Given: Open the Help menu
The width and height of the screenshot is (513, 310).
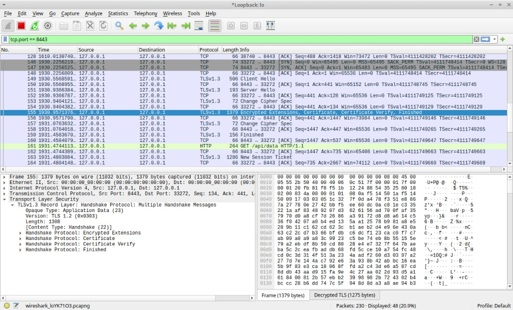Looking at the screenshot, I should 211,13.
